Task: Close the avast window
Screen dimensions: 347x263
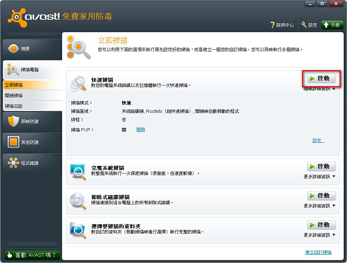Action: pos(336,4)
